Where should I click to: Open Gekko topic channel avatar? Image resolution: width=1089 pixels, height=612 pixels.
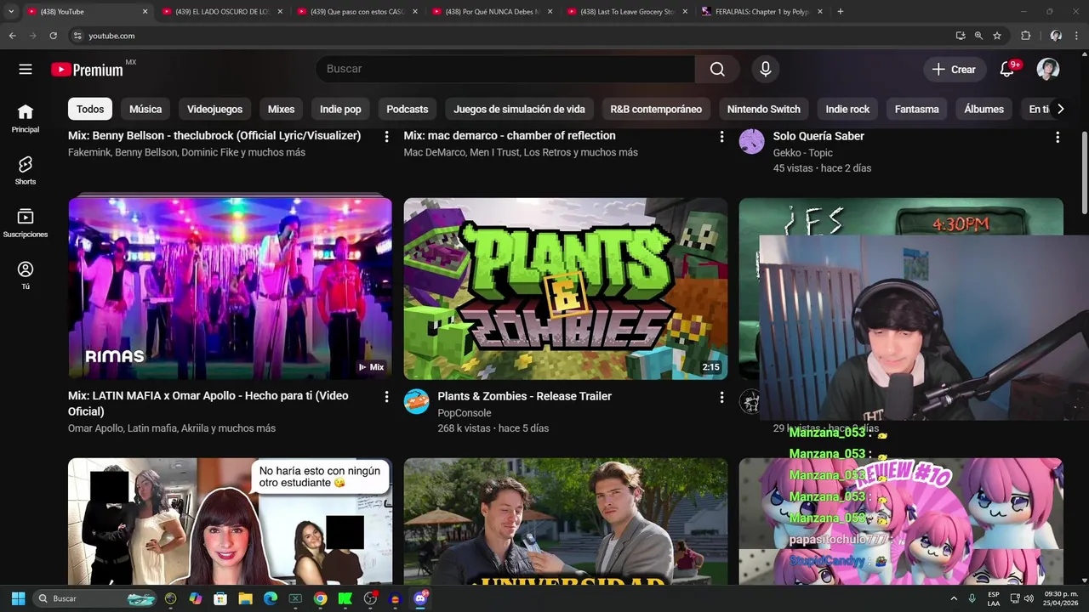(752, 141)
